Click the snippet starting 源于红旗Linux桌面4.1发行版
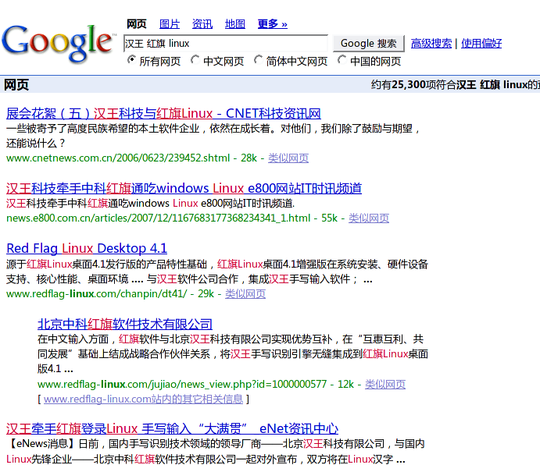540x465 pixels. point(217,272)
